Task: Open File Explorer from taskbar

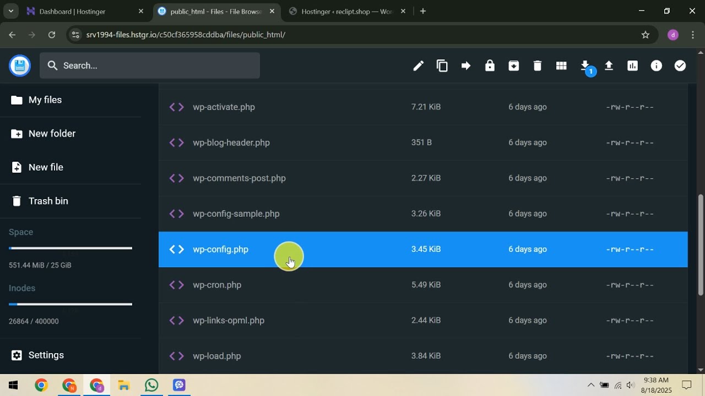Action: click(124, 385)
